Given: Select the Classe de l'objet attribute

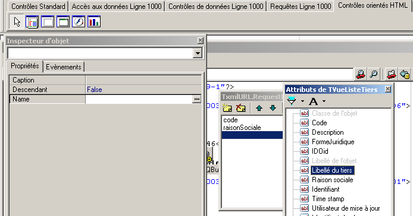Looking at the screenshot, I should 334,113.
